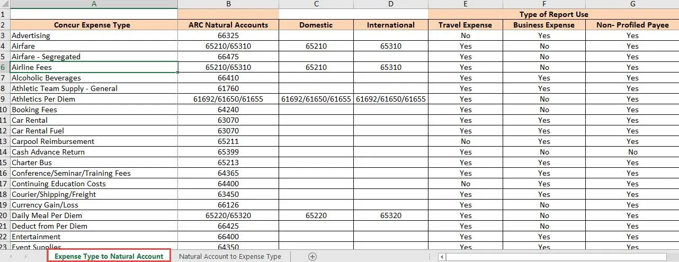679x262 pixels.
Task: Click the 'Travel Expense' header cell
Action: (x=466, y=25)
